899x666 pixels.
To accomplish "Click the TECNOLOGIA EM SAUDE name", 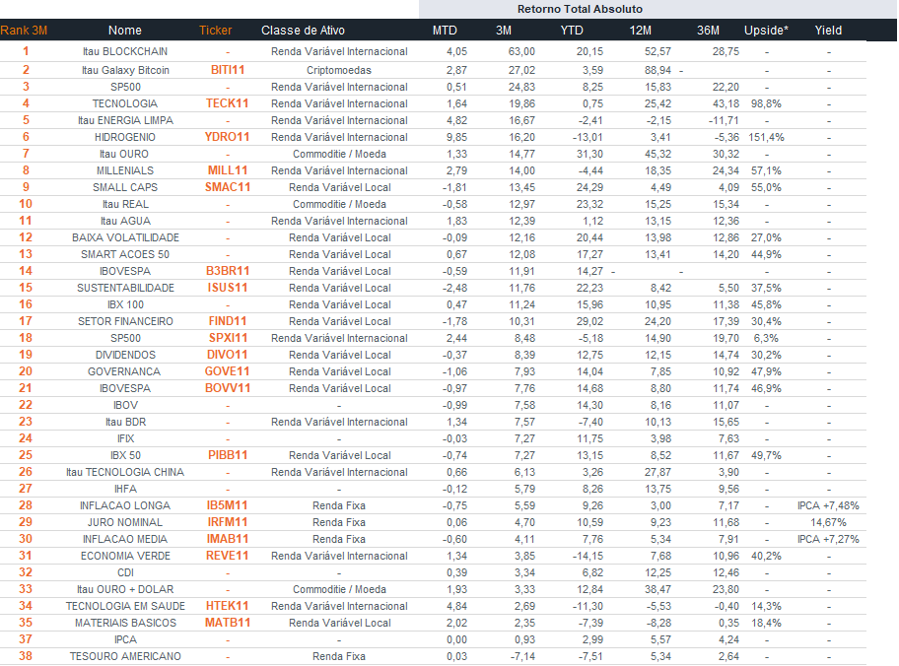I will coord(125,606).
